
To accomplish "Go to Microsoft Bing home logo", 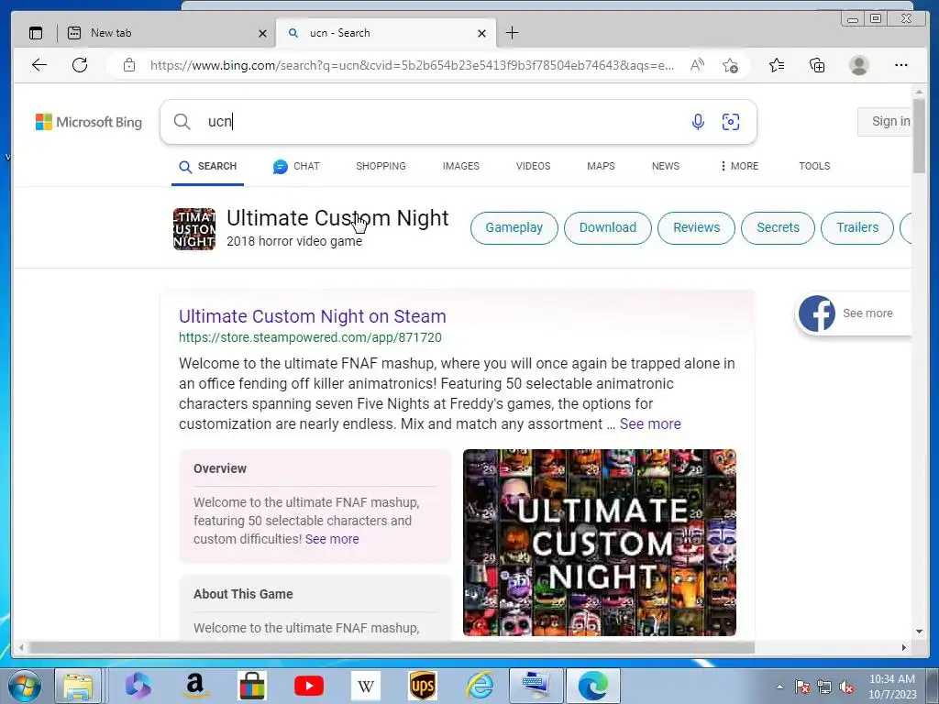I will click(89, 122).
